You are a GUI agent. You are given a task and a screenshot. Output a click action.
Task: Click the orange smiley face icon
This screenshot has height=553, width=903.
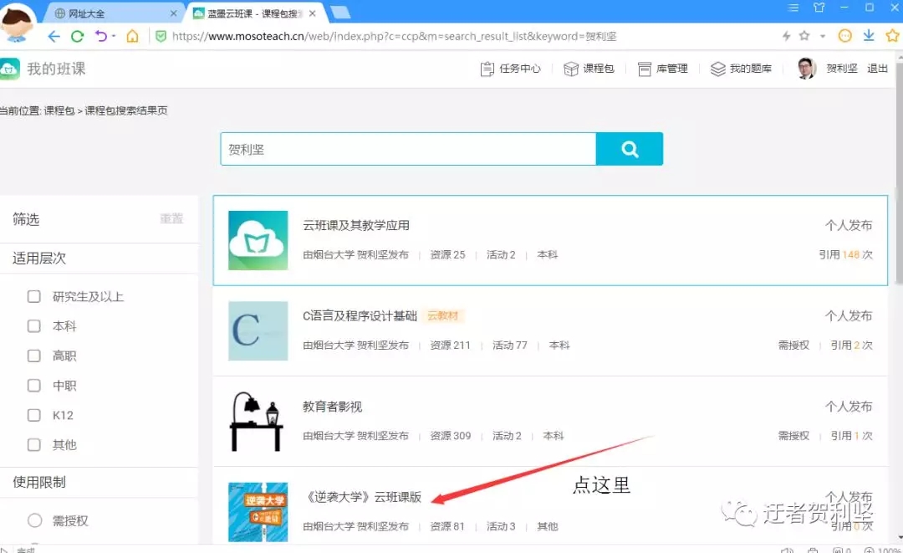click(x=844, y=36)
